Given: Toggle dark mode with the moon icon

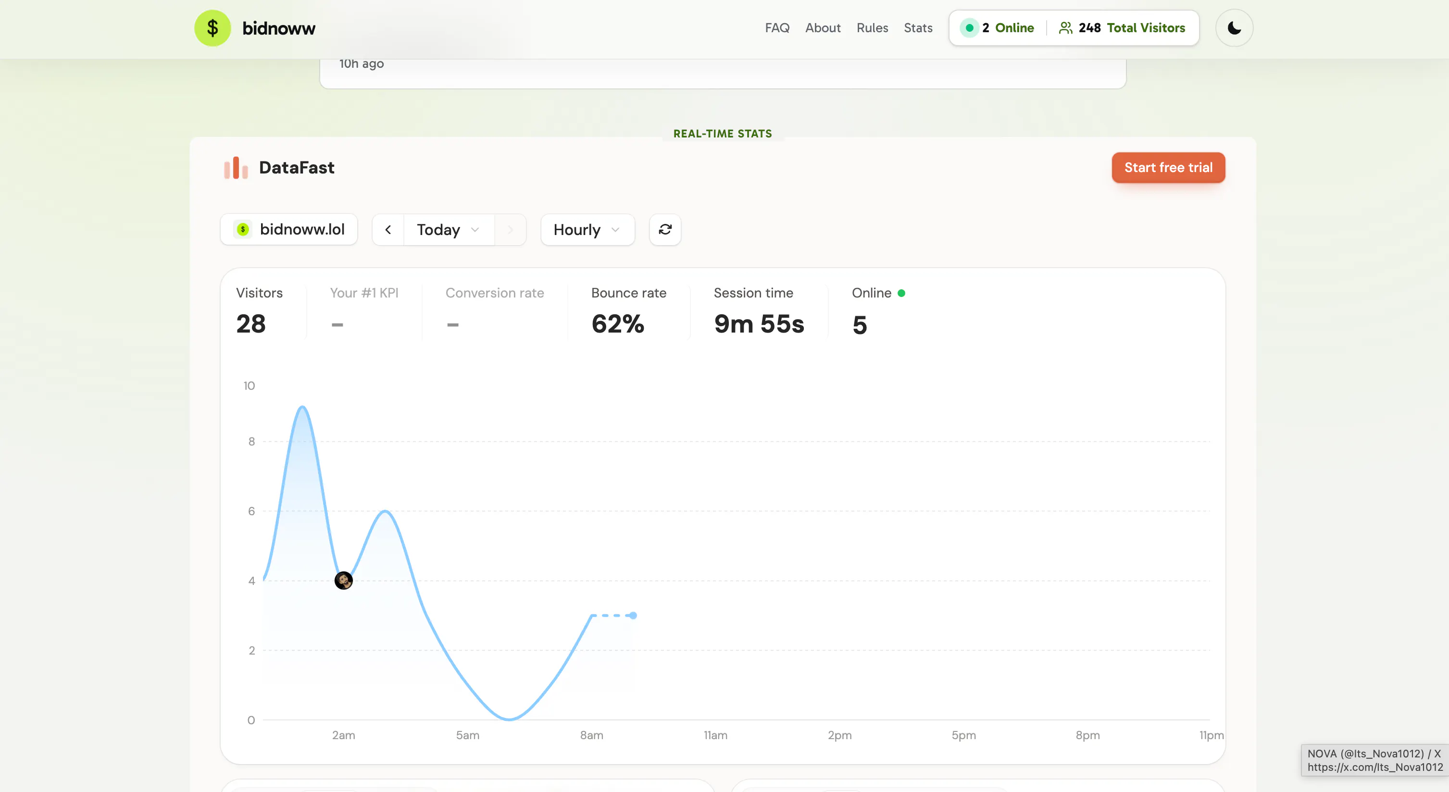Looking at the screenshot, I should (x=1234, y=28).
